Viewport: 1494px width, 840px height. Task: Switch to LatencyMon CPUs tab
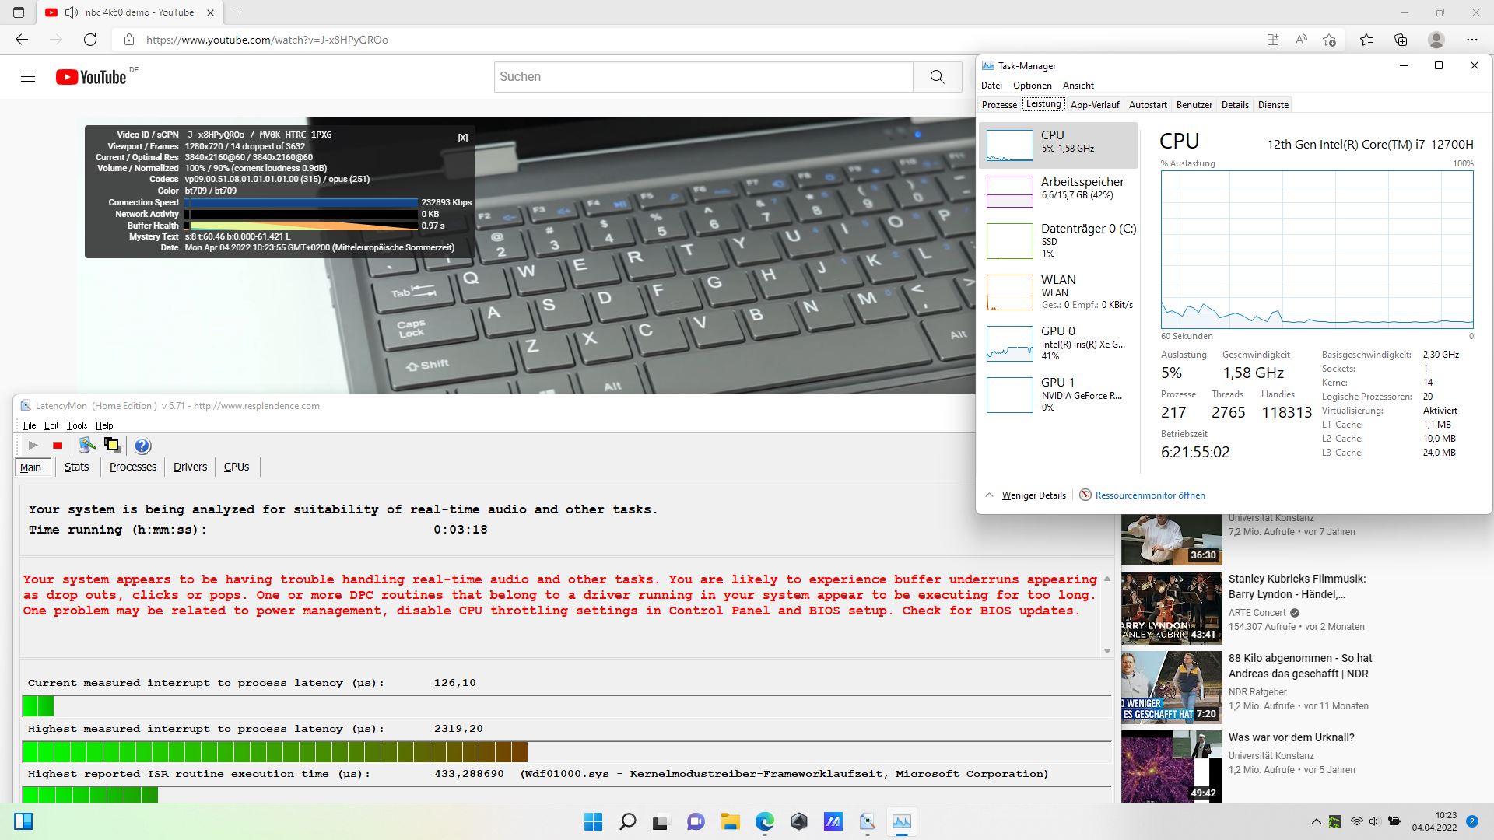237,467
